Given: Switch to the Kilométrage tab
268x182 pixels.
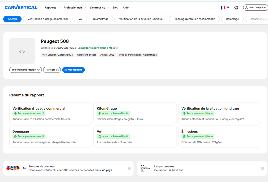Looking at the screenshot, I should (101, 19).
